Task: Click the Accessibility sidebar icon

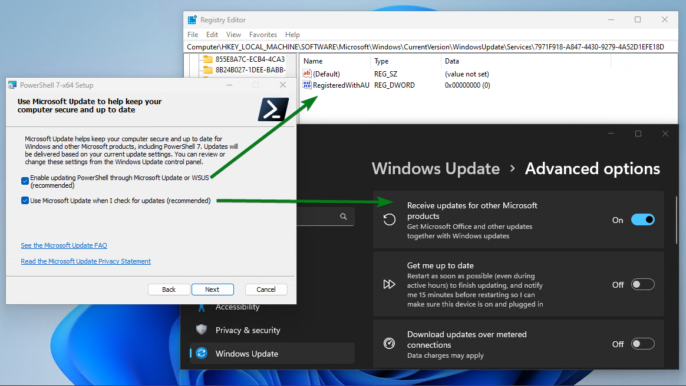Action: point(202,307)
